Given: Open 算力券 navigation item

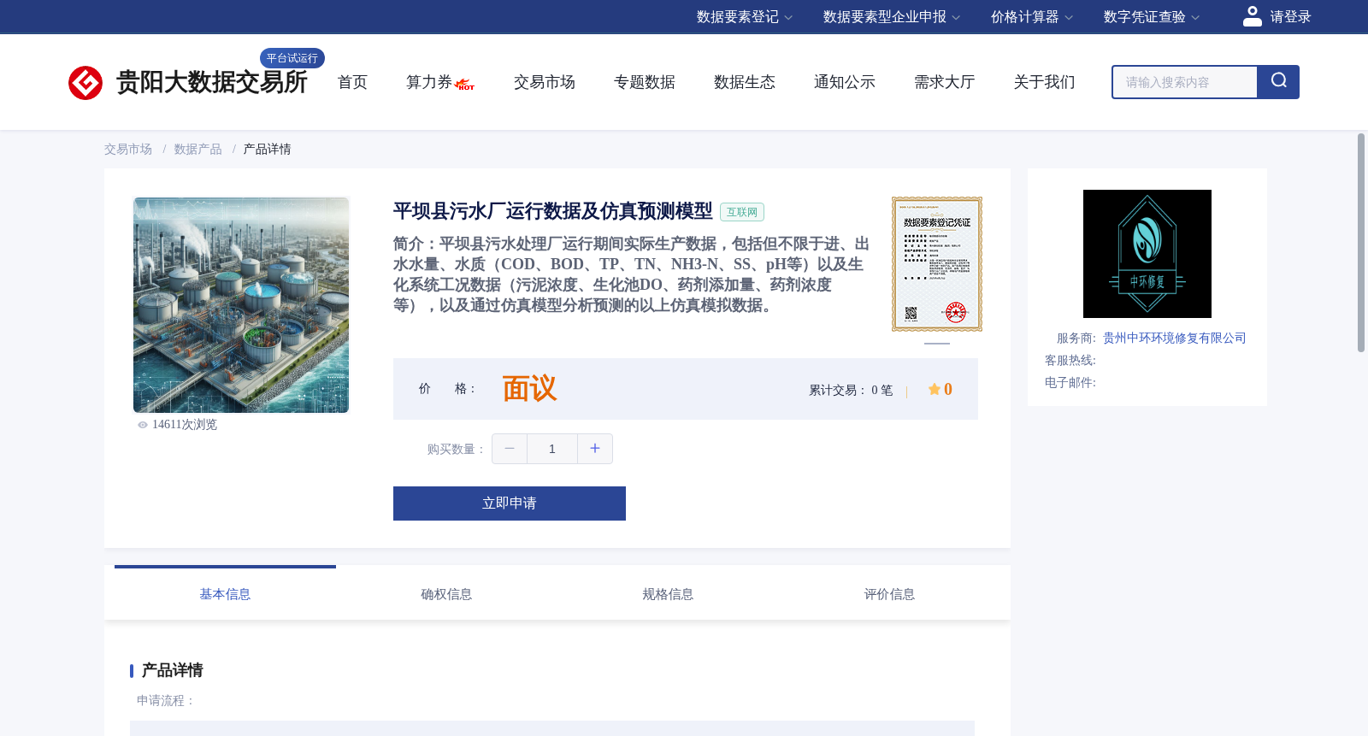Looking at the screenshot, I should coord(429,82).
